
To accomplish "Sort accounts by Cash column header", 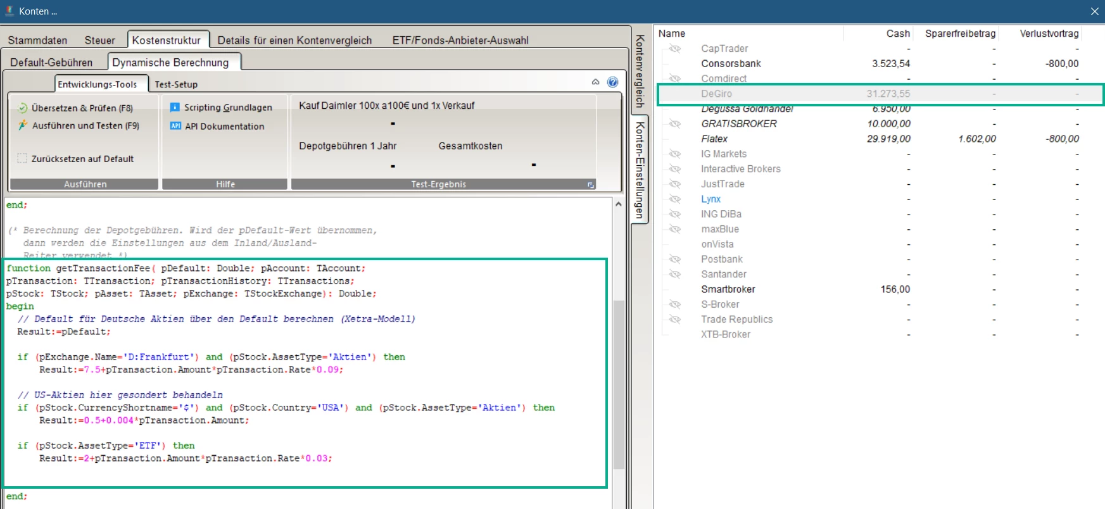I will point(897,34).
